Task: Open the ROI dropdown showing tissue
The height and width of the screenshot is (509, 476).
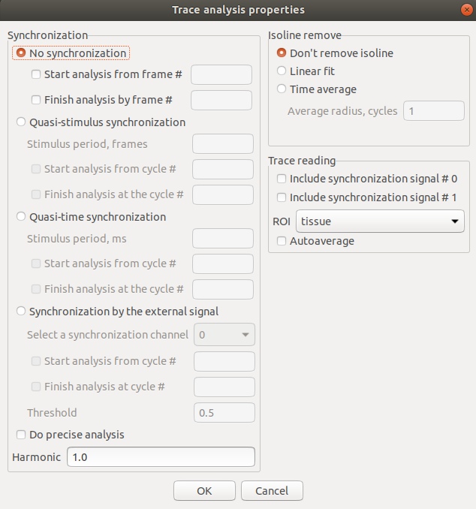Action: (x=380, y=221)
